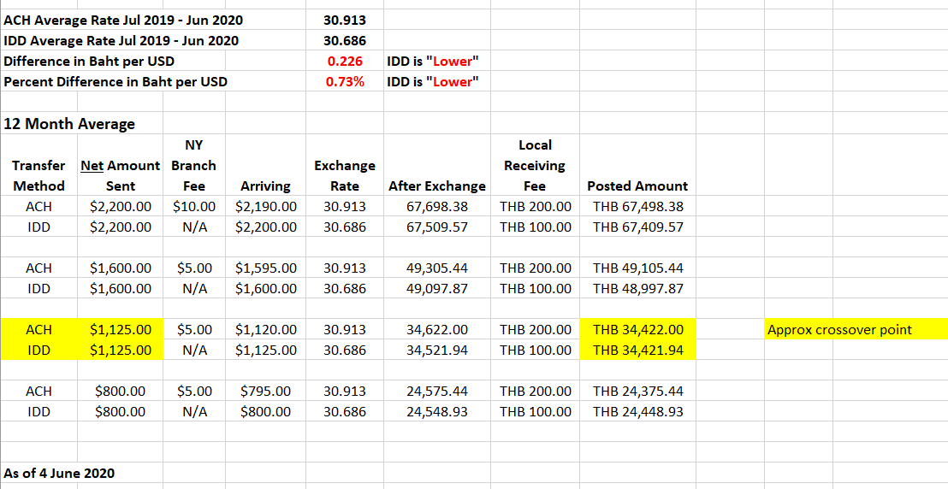
Task: Click the THB 67,409.57 posted amount
Action: [637, 227]
